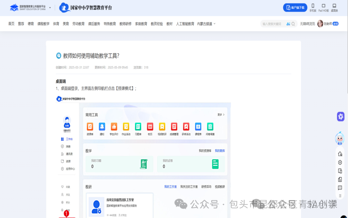Click the cartoon mascot helper avatar
Screen dimensions: 348x218
(x=340, y=138)
